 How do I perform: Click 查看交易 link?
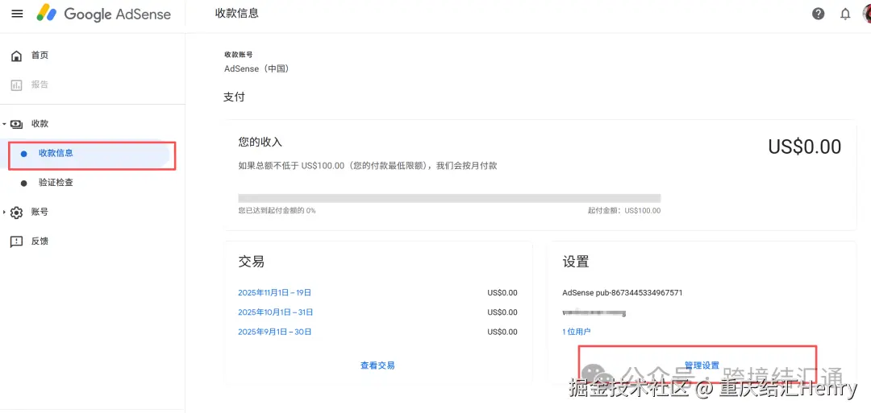click(377, 366)
